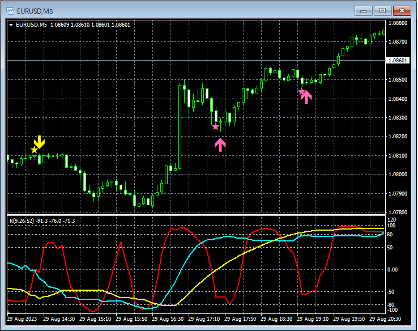Click the 29 Aug 15:50 time label

(131, 319)
